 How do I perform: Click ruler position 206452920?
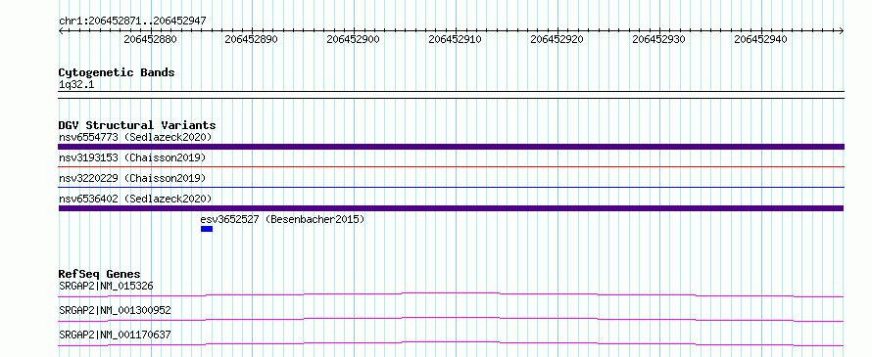[x=557, y=39]
